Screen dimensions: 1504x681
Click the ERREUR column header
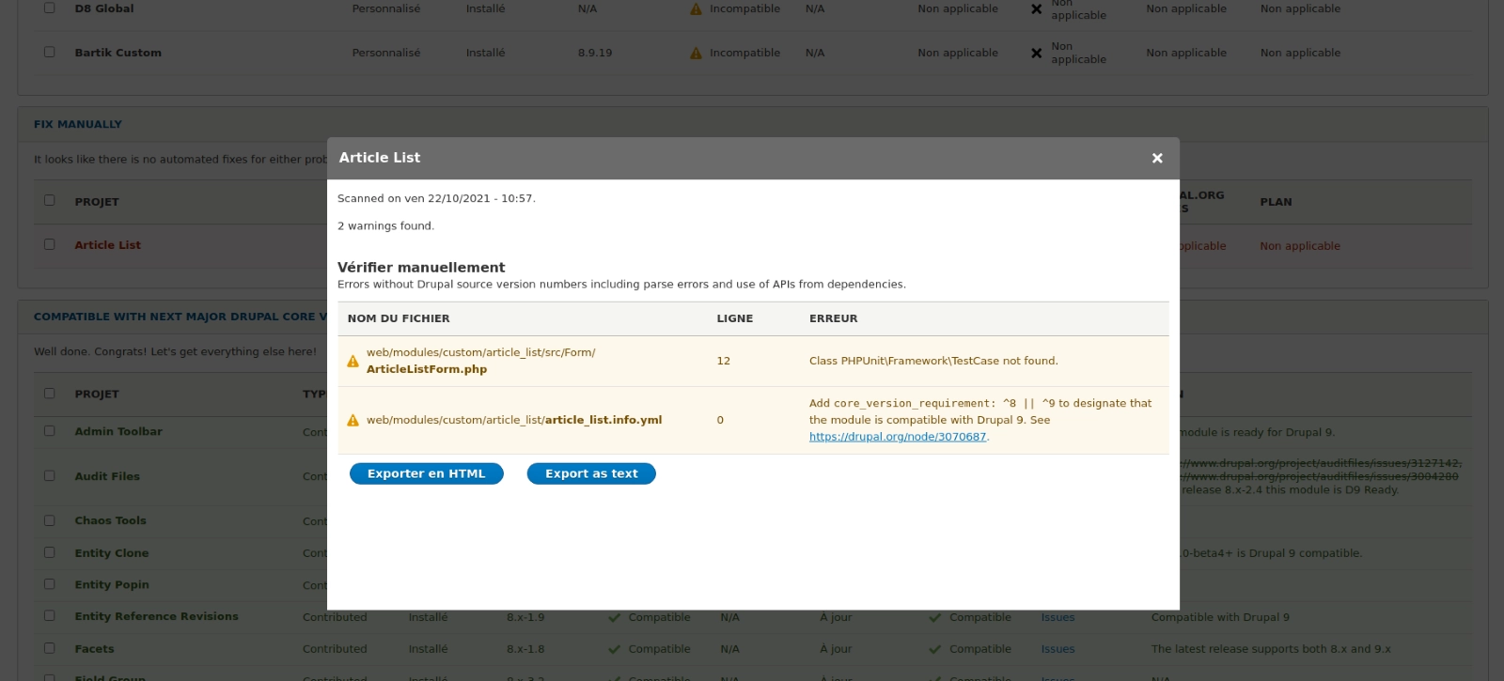tap(834, 319)
